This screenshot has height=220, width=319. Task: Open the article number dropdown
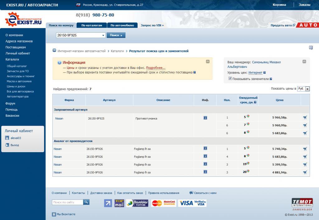(x=103, y=35)
